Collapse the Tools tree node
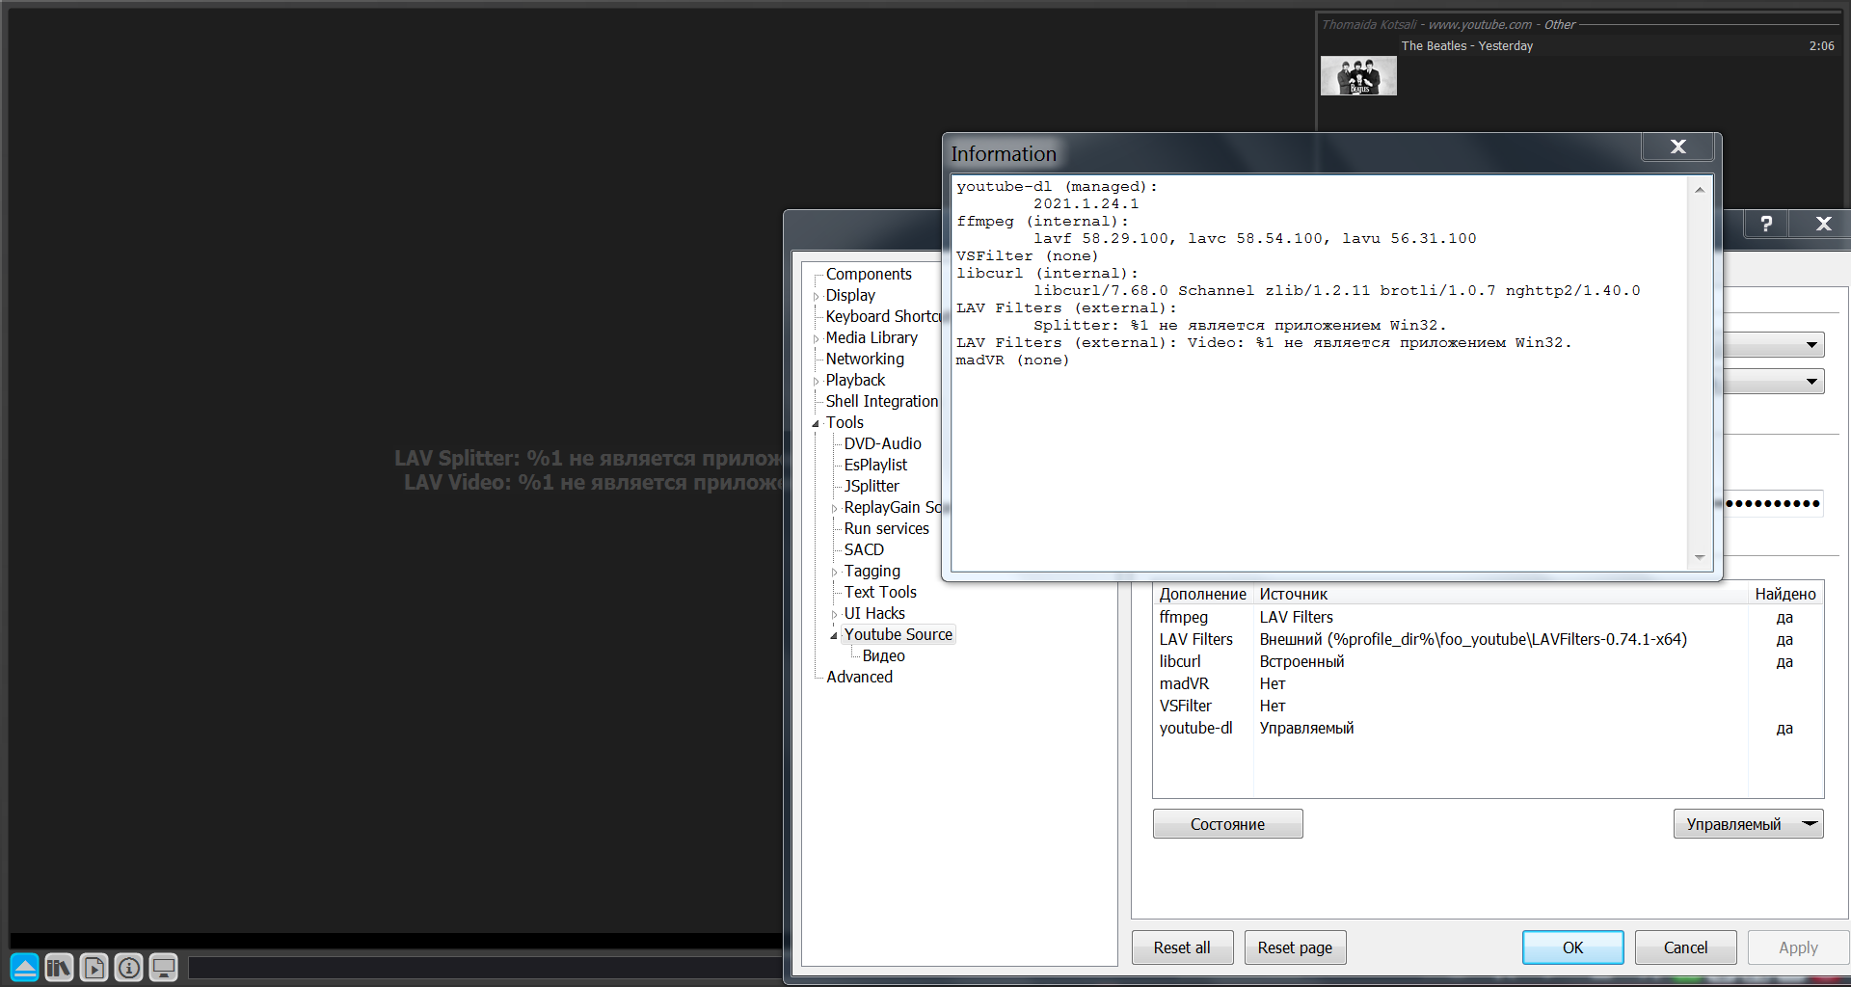 [x=816, y=423]
